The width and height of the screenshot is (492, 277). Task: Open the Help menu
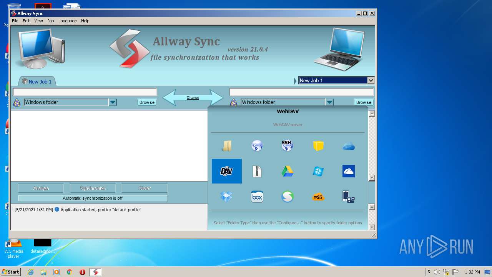click(x=85, y=21)
